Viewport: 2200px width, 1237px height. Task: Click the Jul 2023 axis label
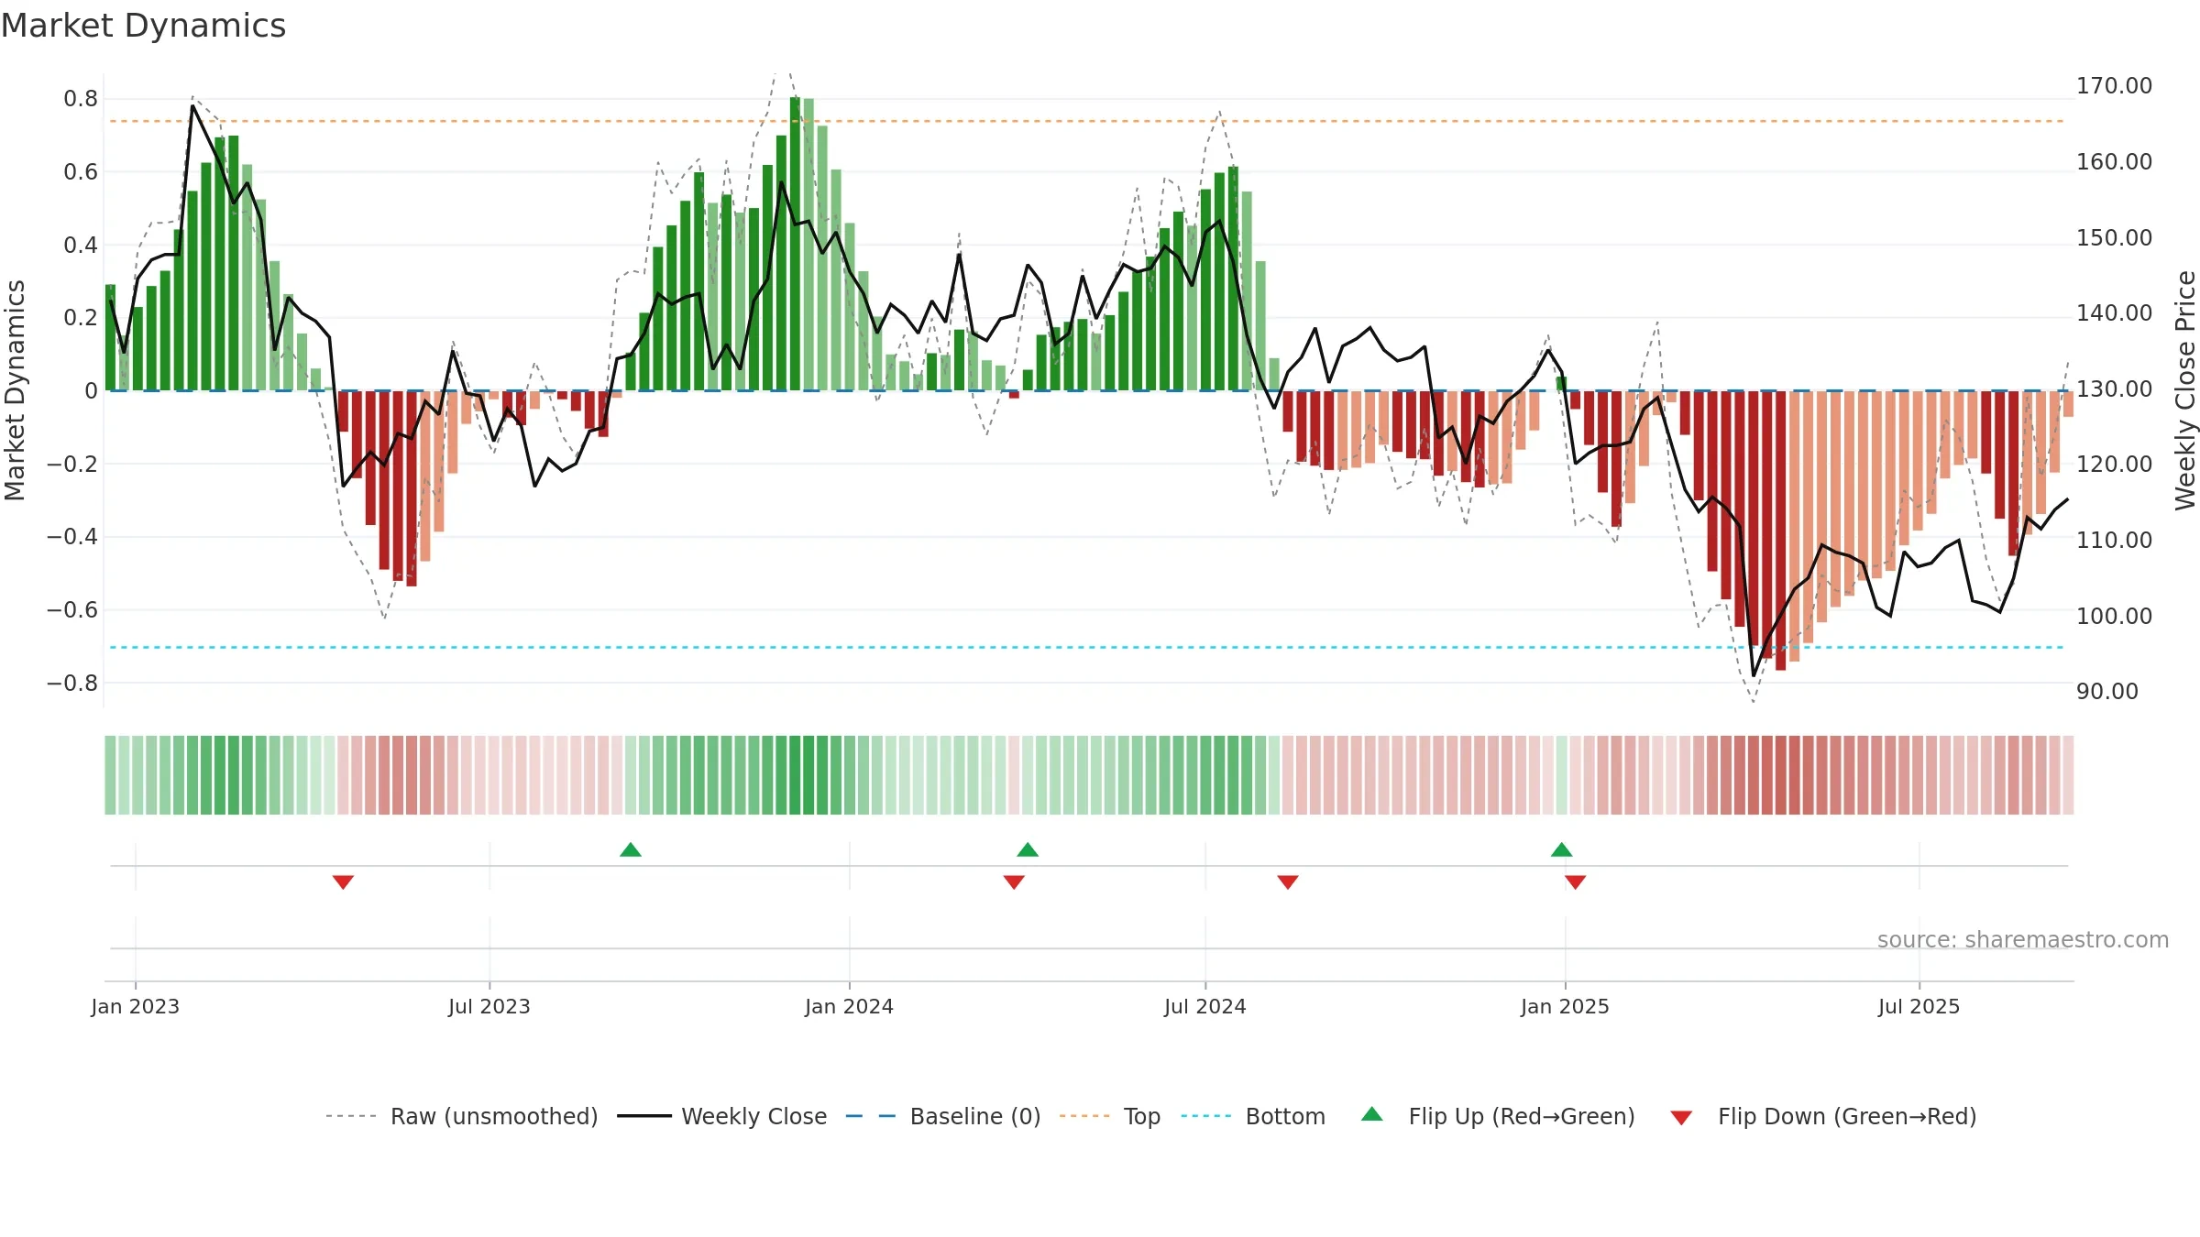coord(489,1006)
